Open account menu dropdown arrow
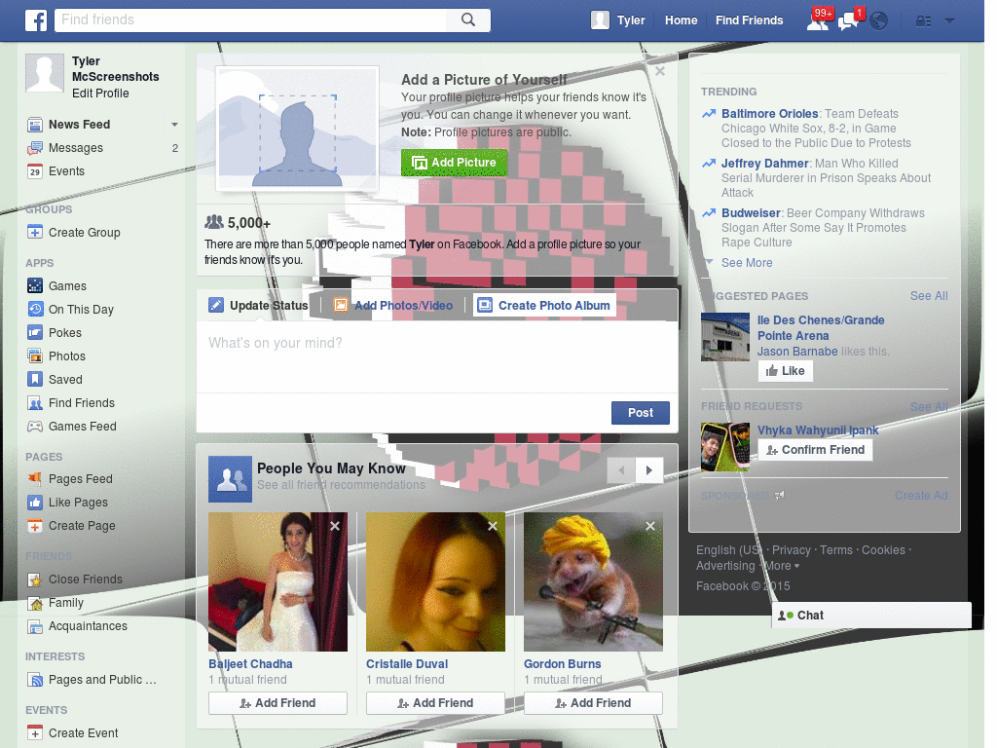Screen dimensions: 997x748 pyautogui.click(x=950, y=21)
